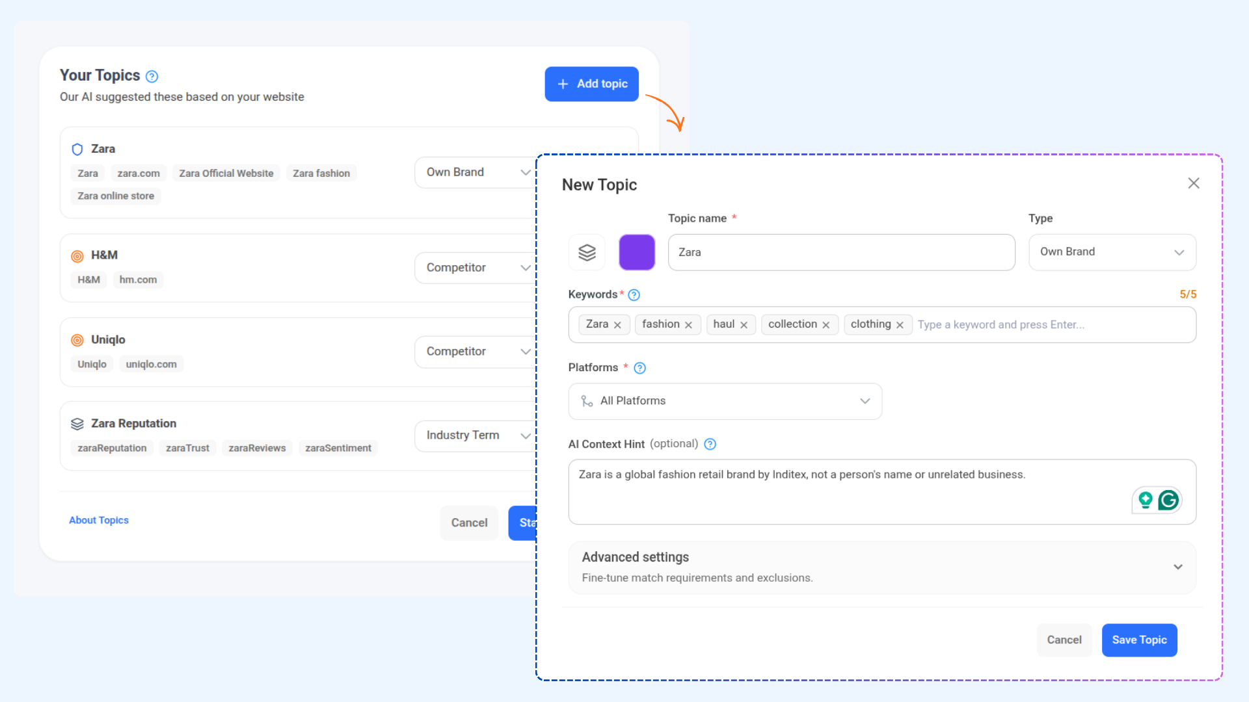1249x702 pixels.
Task: Click the zaraReviews tag
Action: [257, 448]
